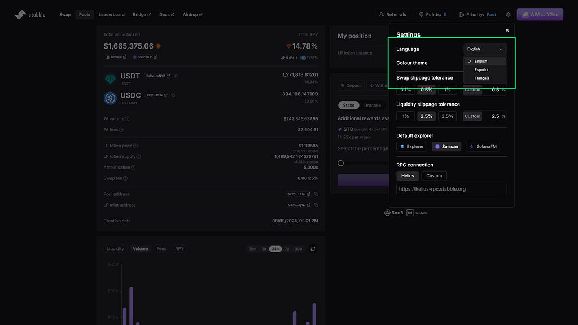Open the Solscan.io link
578x325 pixels.
[145, 57]
